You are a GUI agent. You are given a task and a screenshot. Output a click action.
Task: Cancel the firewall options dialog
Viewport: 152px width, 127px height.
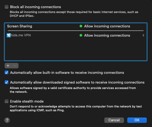[x=114, y=120]
